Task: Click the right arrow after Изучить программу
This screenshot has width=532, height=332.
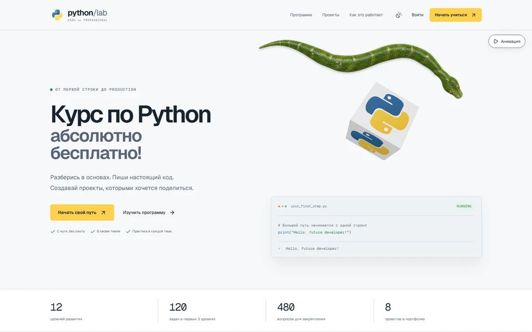Action: point(172,212)
